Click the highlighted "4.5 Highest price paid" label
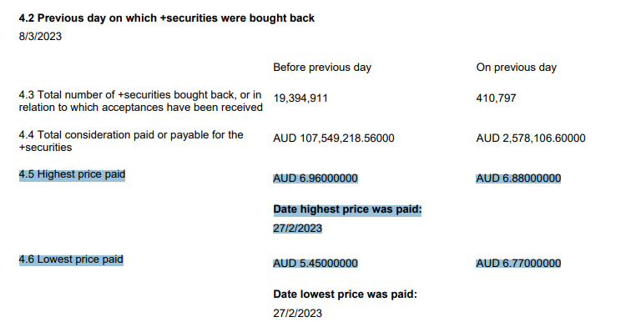 [x=72, y=175]
